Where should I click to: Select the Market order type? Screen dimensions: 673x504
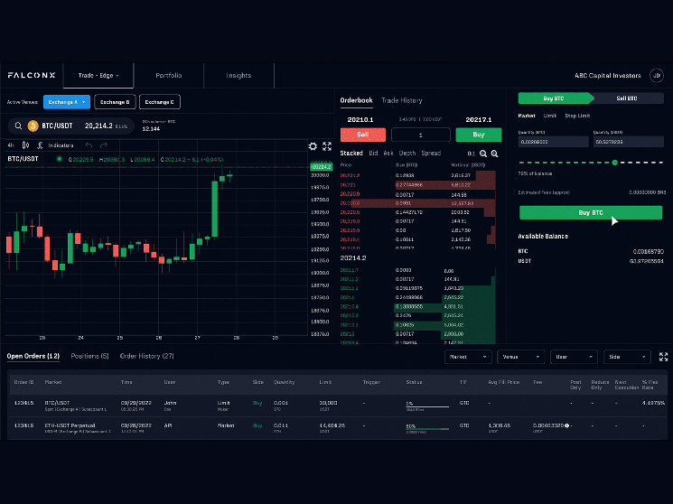pos(527,116)
